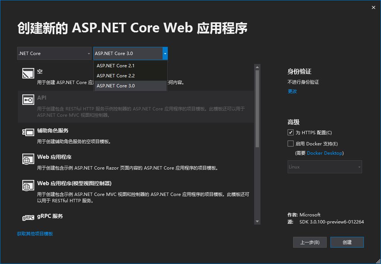The height and width of the screenshot is (264, 381).
Task: Open the Linux container OS dropdown
Action: point(324,167)
